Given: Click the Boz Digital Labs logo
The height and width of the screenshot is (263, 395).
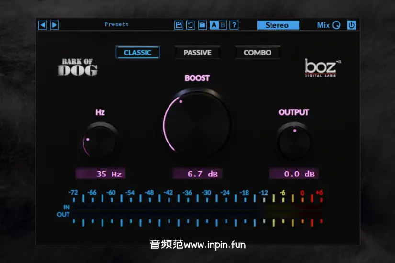Looking at the screenshot, I should pos(322,68).
